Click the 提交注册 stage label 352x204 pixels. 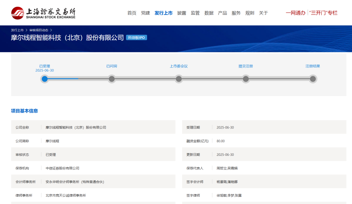(x=246, y=66)
